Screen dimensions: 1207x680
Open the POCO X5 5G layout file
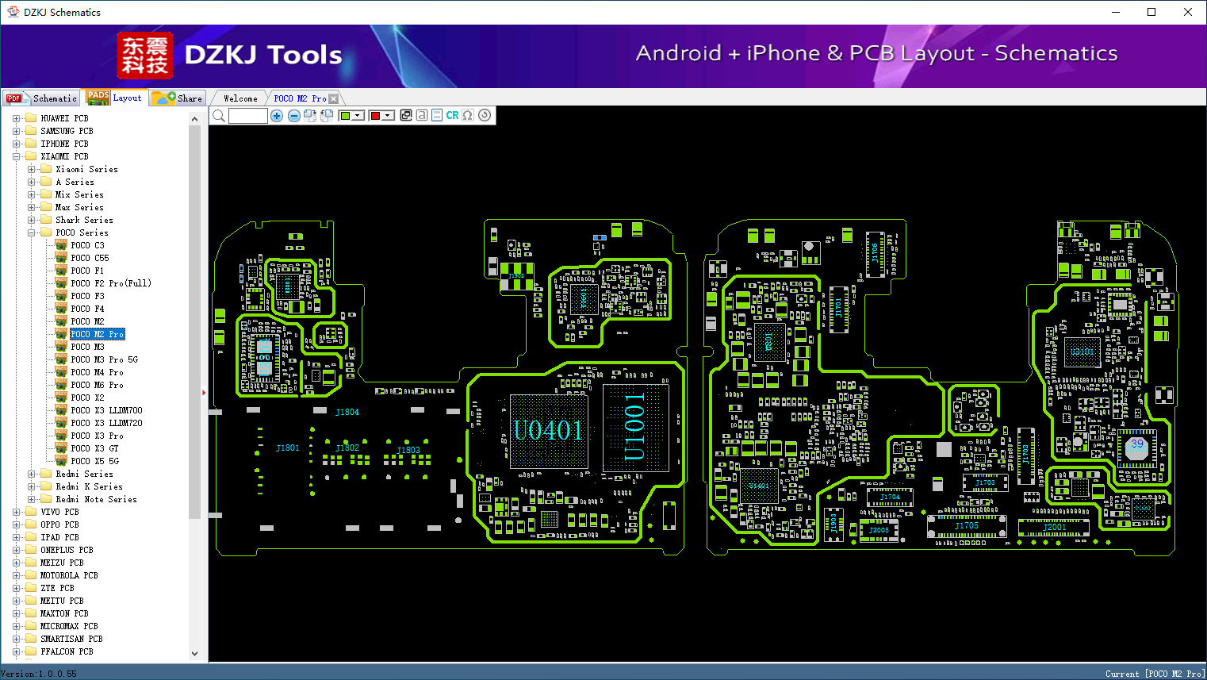(94, 461)
